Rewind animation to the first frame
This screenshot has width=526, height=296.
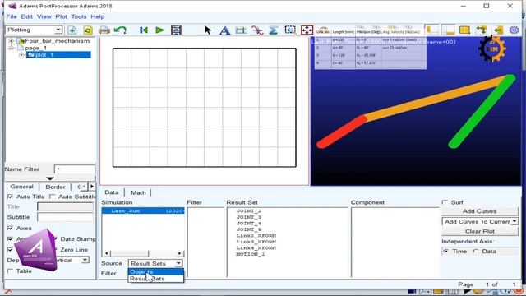144,30
